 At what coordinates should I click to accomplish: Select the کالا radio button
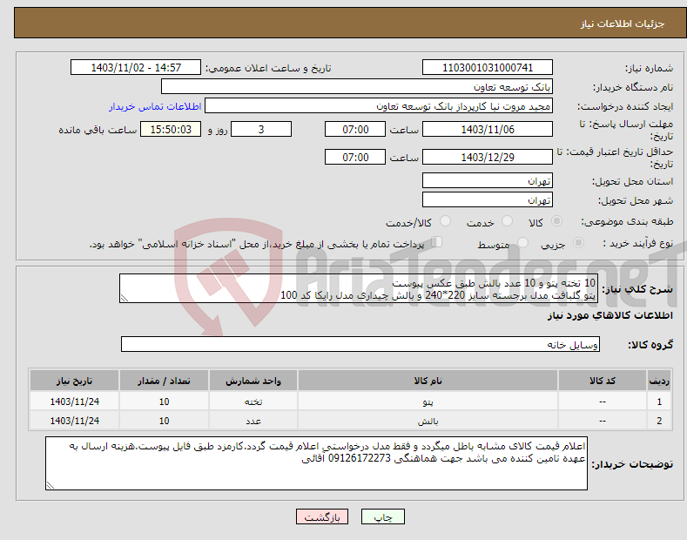(556, 221)
